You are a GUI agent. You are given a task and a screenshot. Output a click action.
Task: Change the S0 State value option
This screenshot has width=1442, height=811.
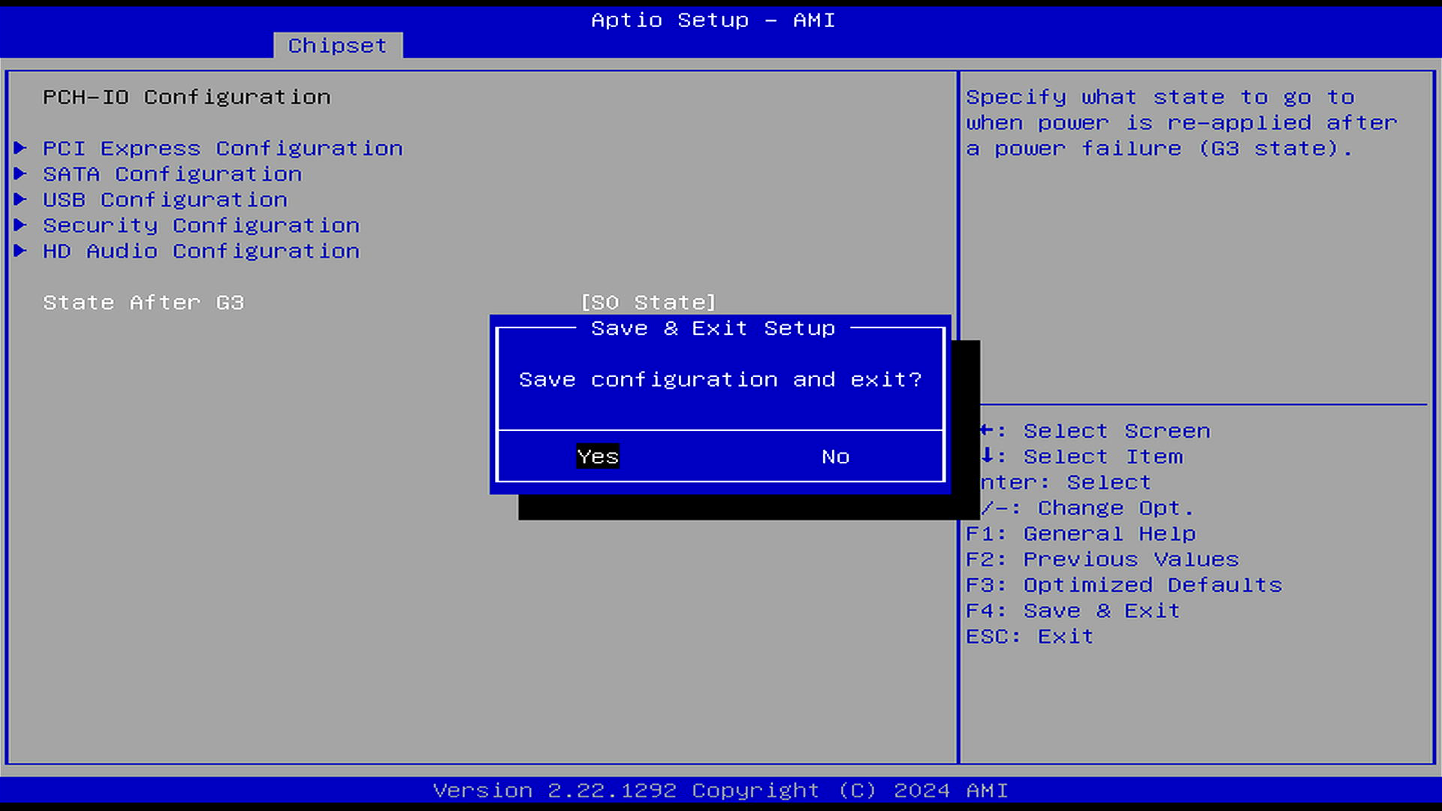point(648,303)
